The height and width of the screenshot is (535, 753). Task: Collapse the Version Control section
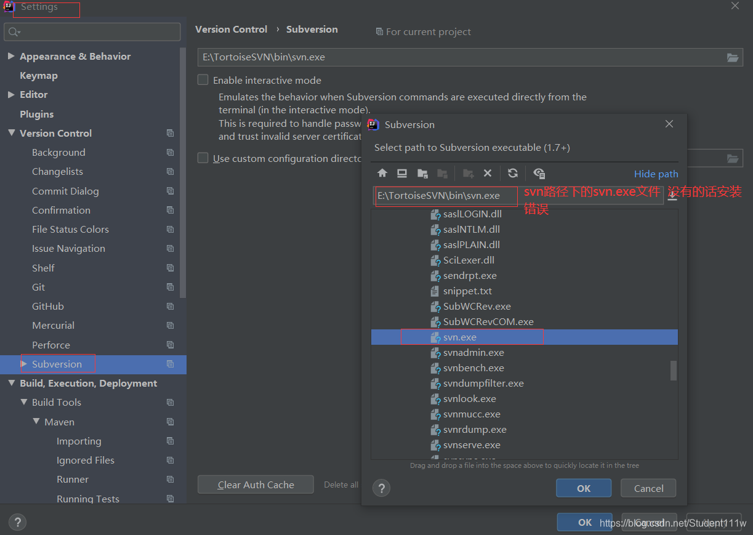(x=11, y=133)
